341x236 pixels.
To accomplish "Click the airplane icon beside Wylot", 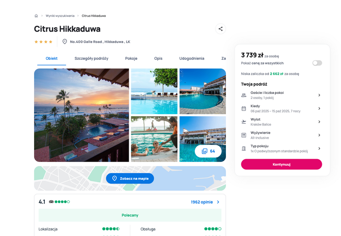I will click(x=244, y=122).
